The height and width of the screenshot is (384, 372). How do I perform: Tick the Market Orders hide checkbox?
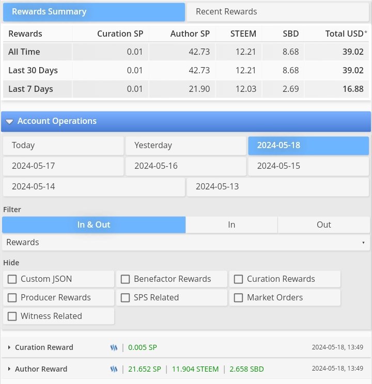(x=238, y=298)
